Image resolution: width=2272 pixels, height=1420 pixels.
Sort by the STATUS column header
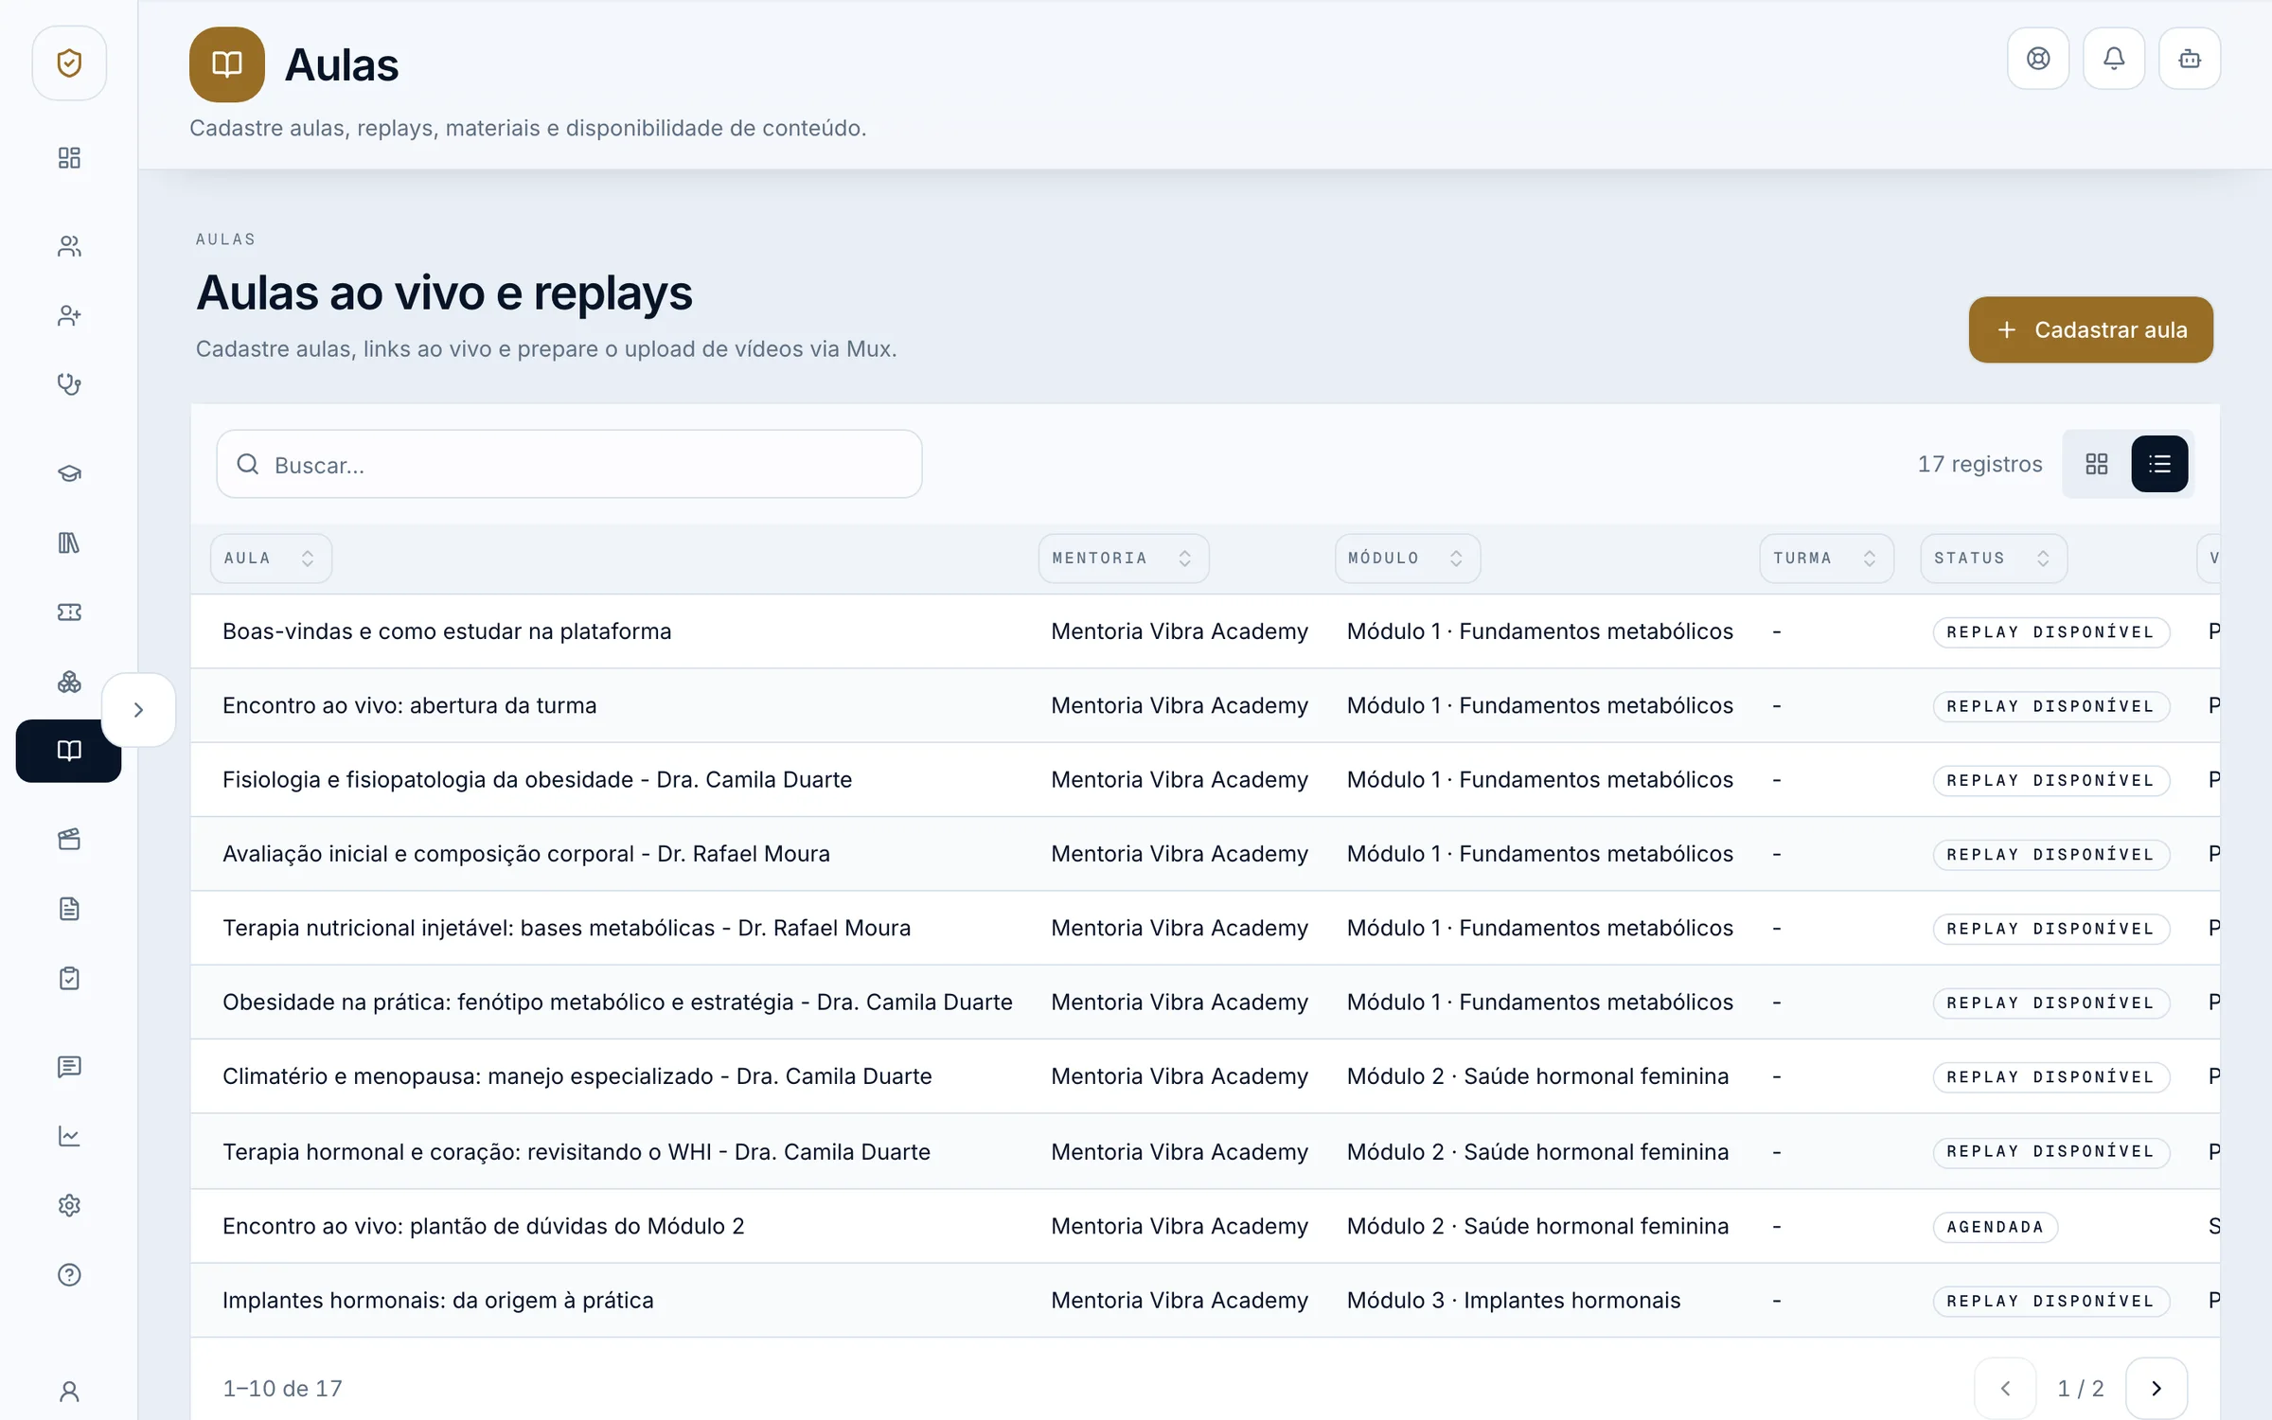coord(1994,559)
